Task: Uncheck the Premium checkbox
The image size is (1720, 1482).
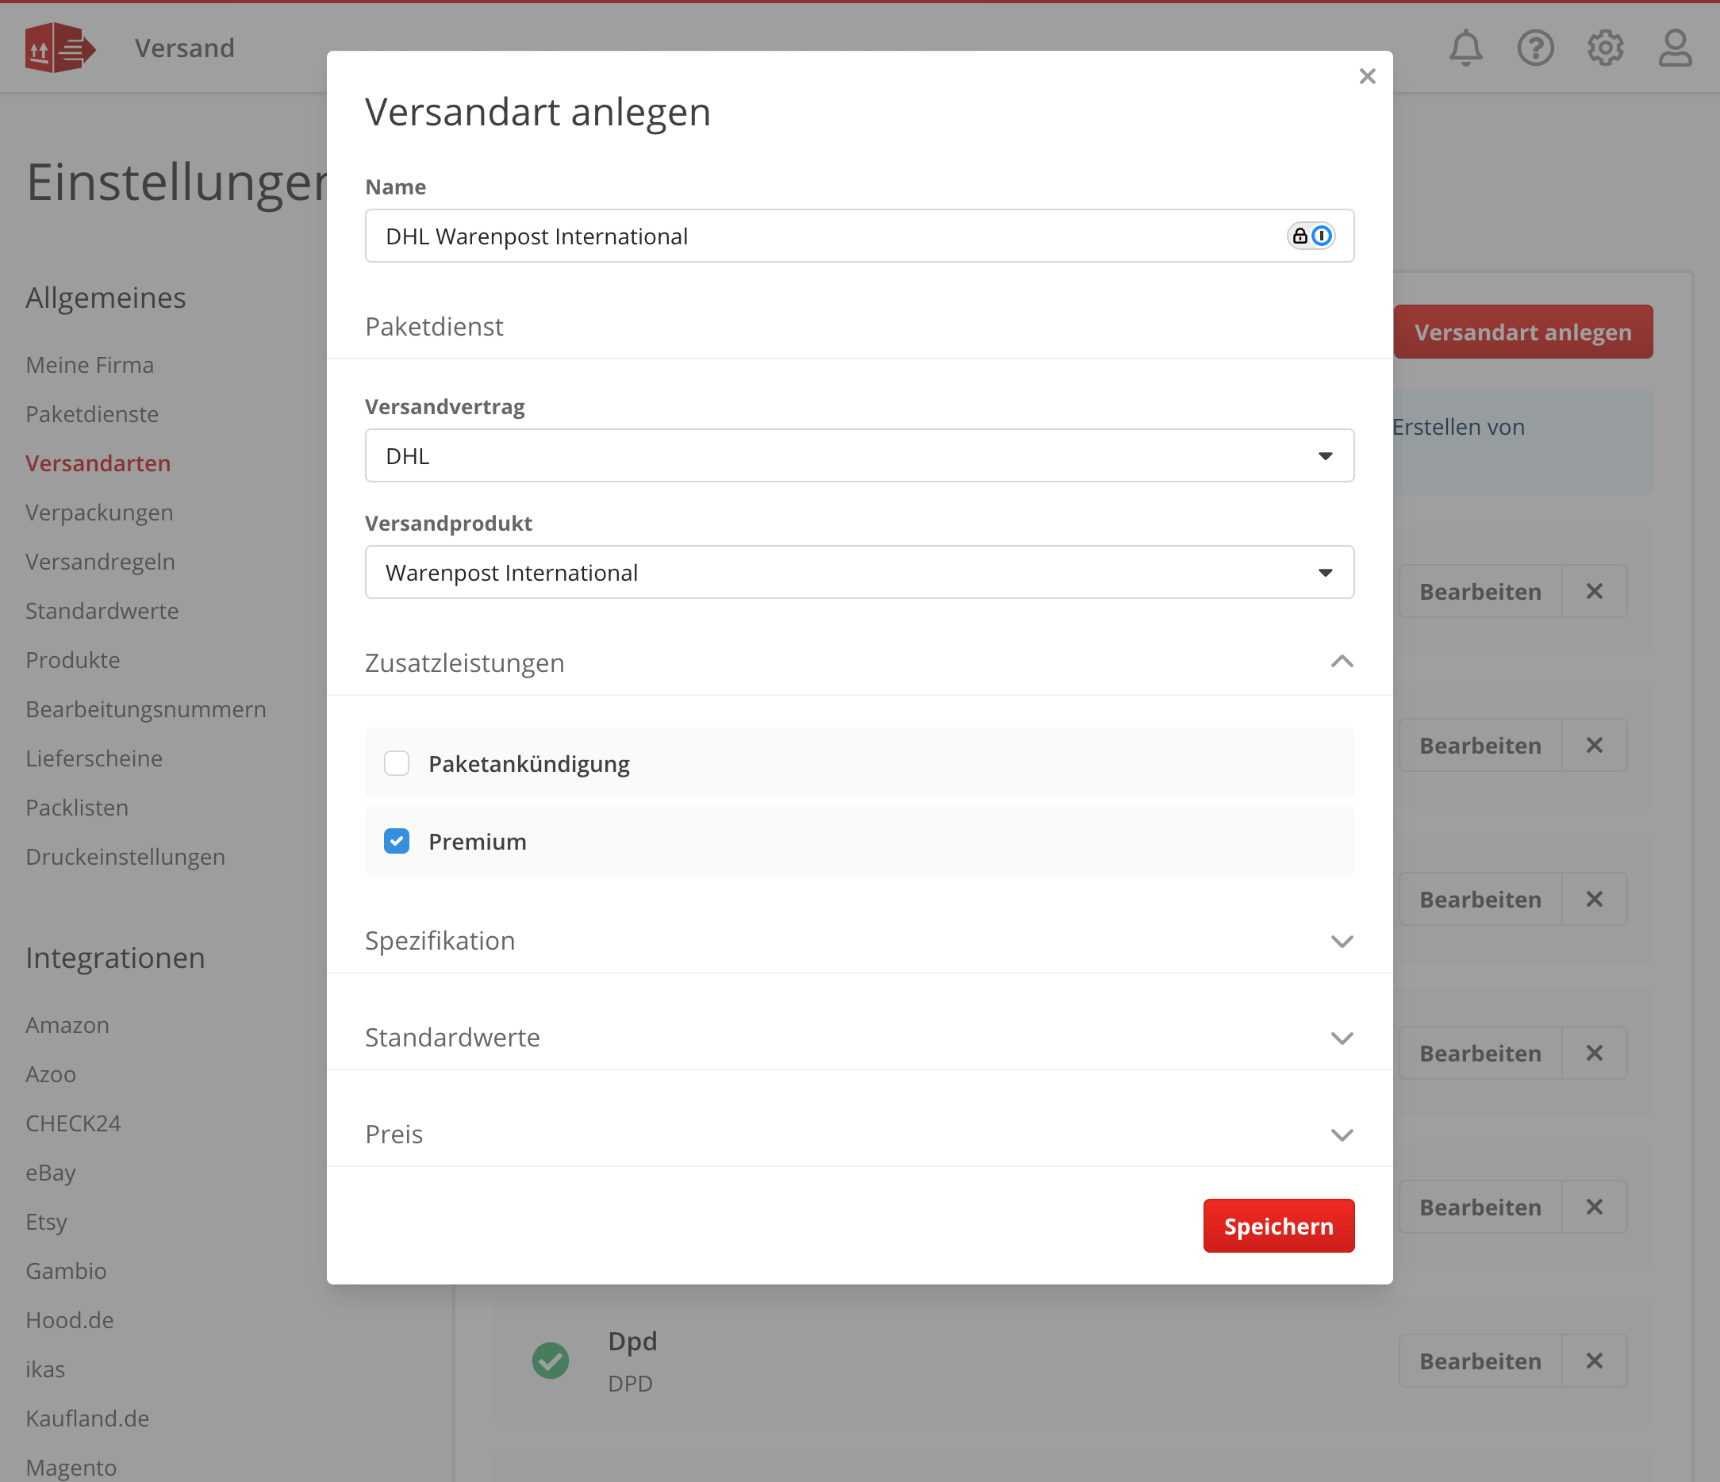Action: pos(397,841)
